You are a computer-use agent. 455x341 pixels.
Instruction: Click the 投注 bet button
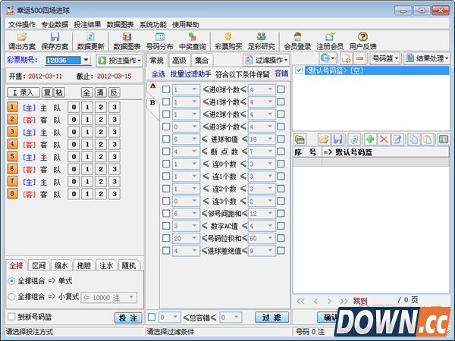(128, 318)
